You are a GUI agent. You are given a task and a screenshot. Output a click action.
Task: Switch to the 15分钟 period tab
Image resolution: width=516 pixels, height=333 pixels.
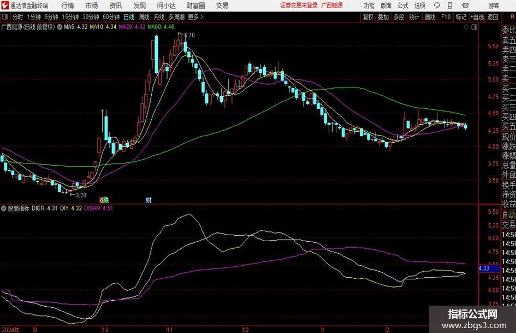pos(70,17)
